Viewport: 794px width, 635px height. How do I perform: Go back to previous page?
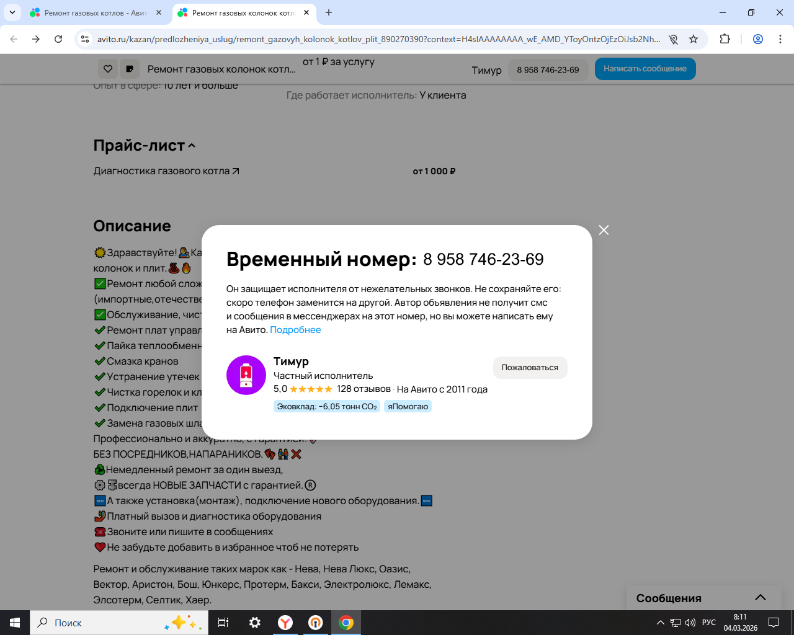14,39
